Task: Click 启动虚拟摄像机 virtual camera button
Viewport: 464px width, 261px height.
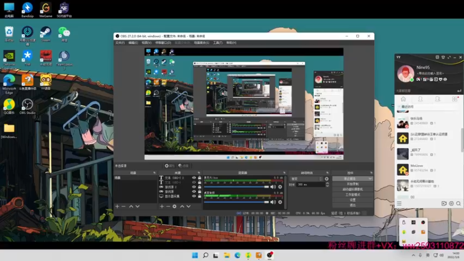Action: (353, 189)
